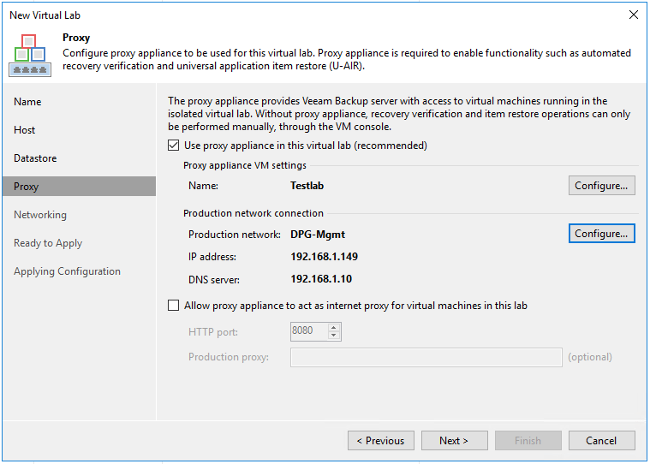650x464 pixels.
Task: Configure the production network connection
Action: pyautogui.click(x=601, y=234)
